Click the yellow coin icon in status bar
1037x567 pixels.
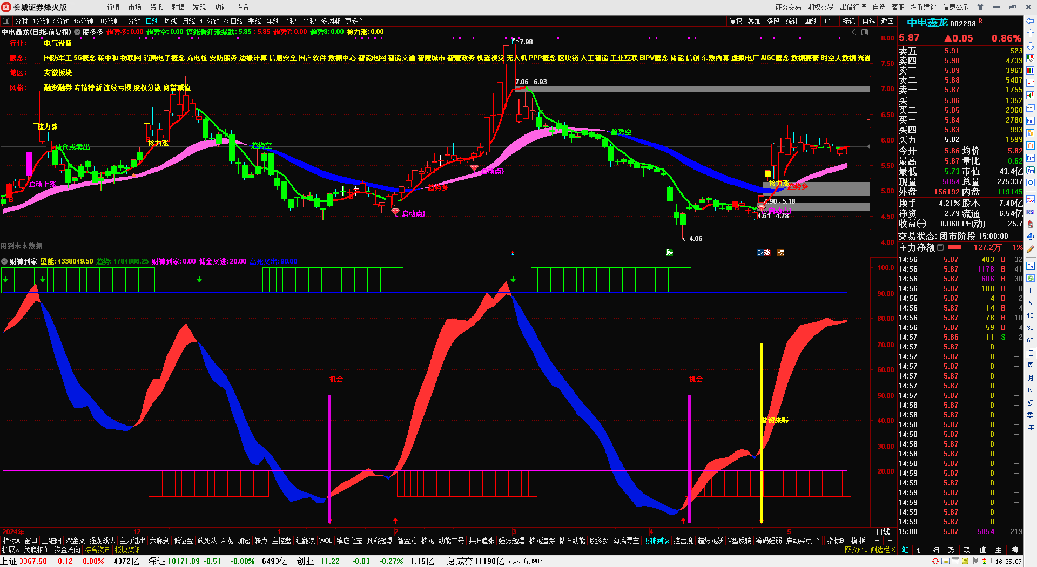(x=965, y=561)
